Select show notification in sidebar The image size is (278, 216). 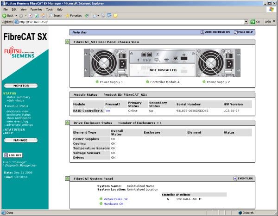click(x=19, y=118)
